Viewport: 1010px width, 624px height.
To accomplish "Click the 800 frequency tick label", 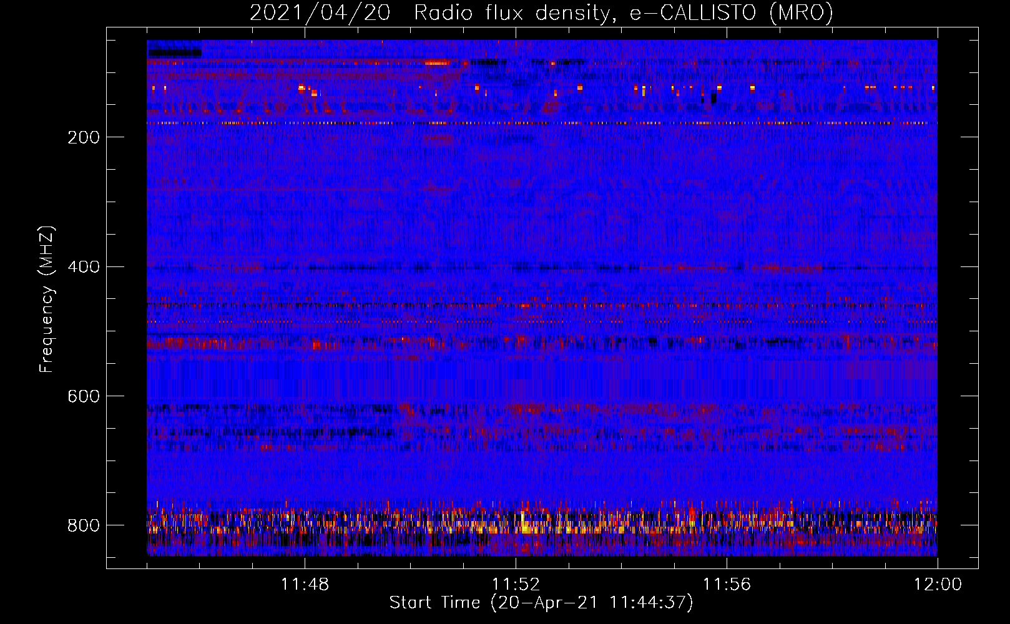I will tap(84, 526).
